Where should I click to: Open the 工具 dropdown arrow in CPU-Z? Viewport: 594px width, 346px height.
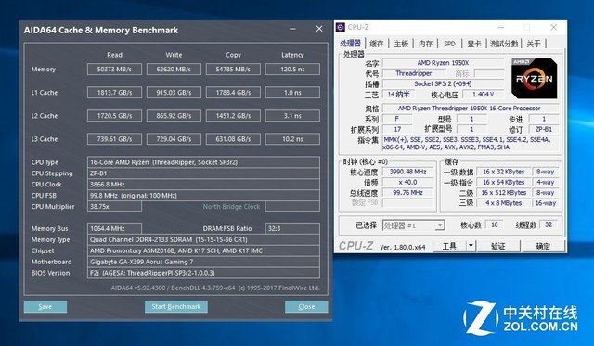[x=471, y=246]
